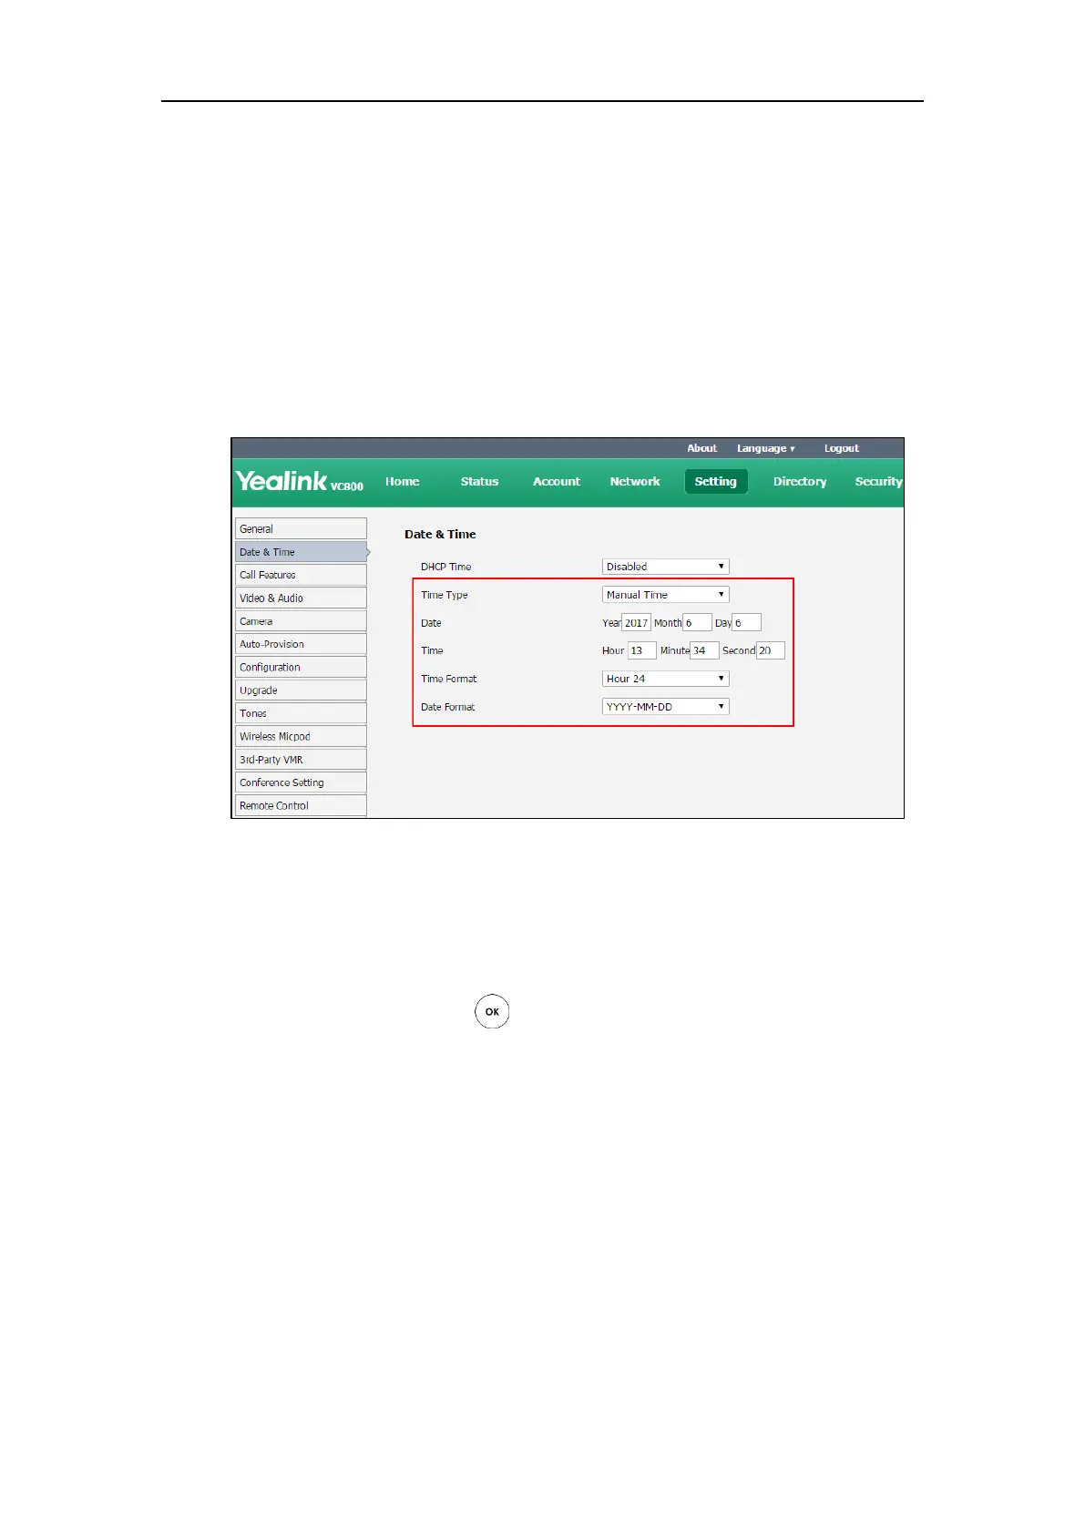
Task: Expand the Time Type dropdown
Action: pos(666,595)
